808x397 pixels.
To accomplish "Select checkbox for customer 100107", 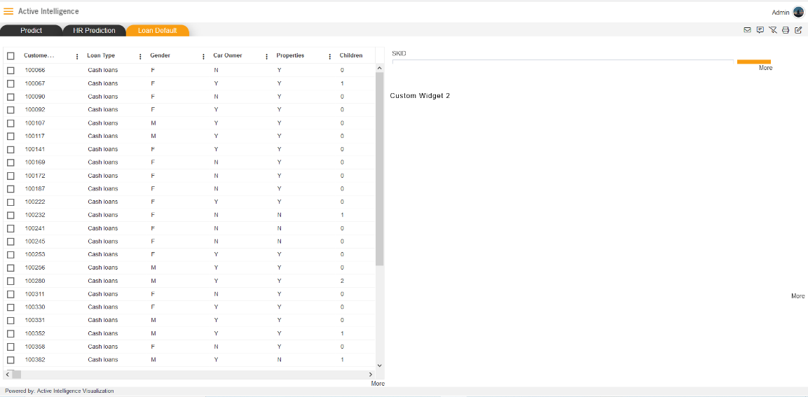I will coord(11,123).
